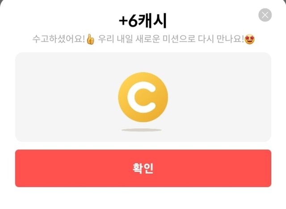Click the white C letter inside the coin
The image size is (286, 209).
point(142,97)
